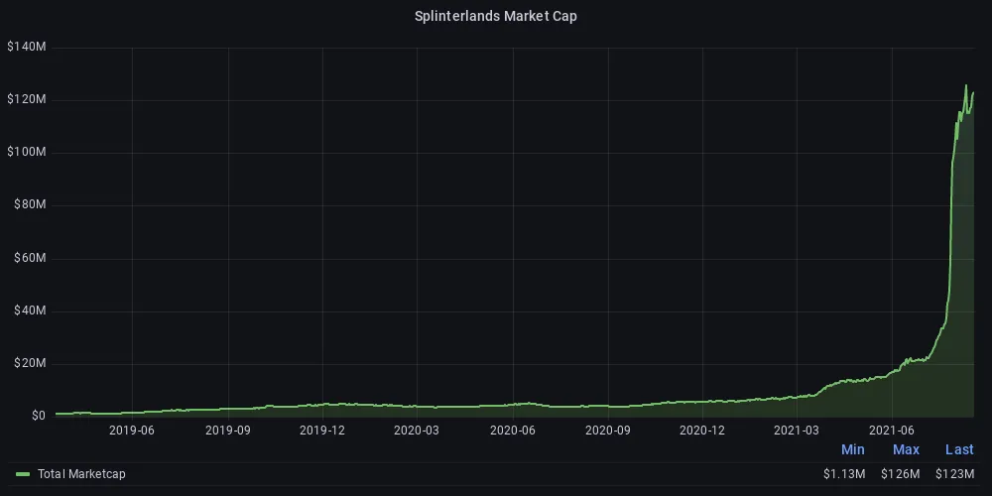
Task: Click the $0 y-axis label
Action: (x=39, y=416)
